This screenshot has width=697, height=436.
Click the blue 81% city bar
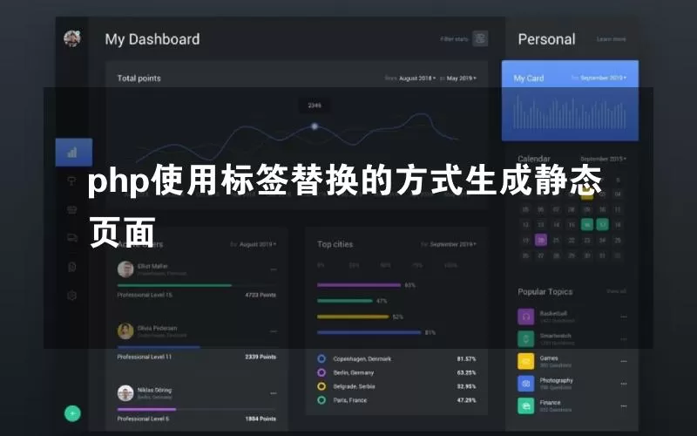pyautogui.click(x=369, y=332)
